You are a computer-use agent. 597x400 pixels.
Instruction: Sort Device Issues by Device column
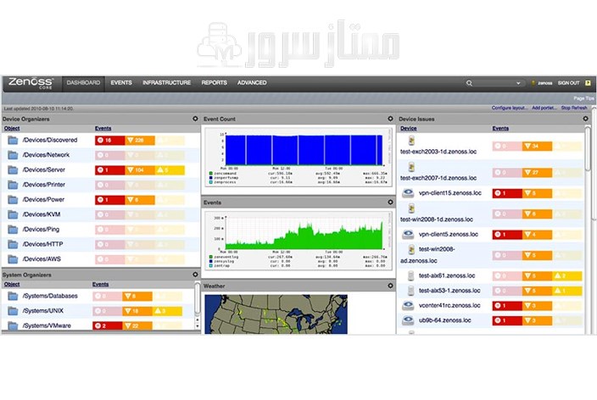point(409,129)
